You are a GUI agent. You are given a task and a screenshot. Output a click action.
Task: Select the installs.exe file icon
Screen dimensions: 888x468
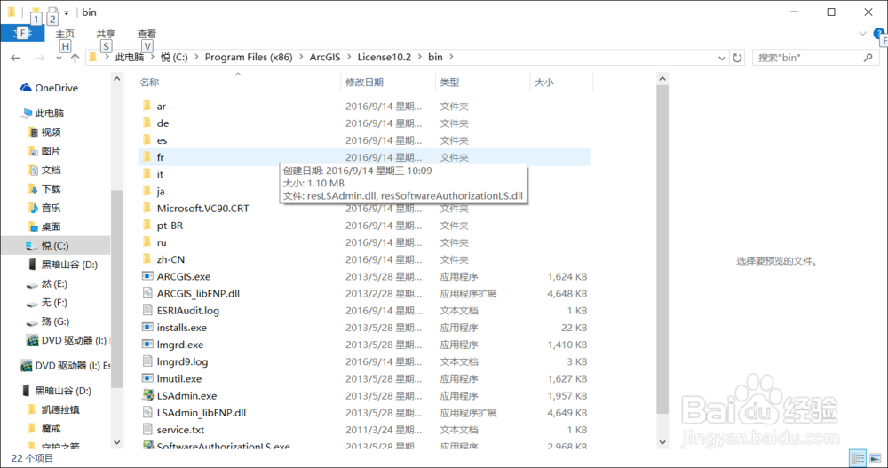[x=147, y=328]
